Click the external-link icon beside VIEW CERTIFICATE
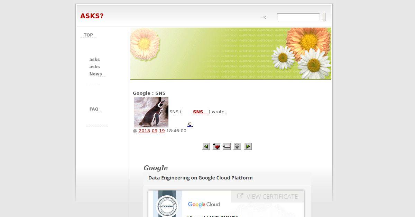Viewport: 415px width, 217px height. (x=240, y=196)
